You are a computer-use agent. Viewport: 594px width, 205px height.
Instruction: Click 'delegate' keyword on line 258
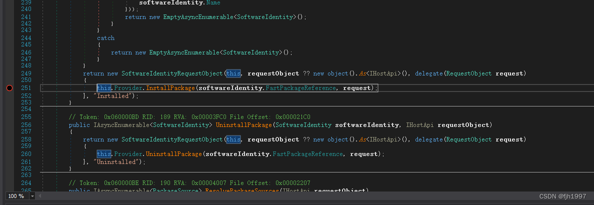(429, 139)
